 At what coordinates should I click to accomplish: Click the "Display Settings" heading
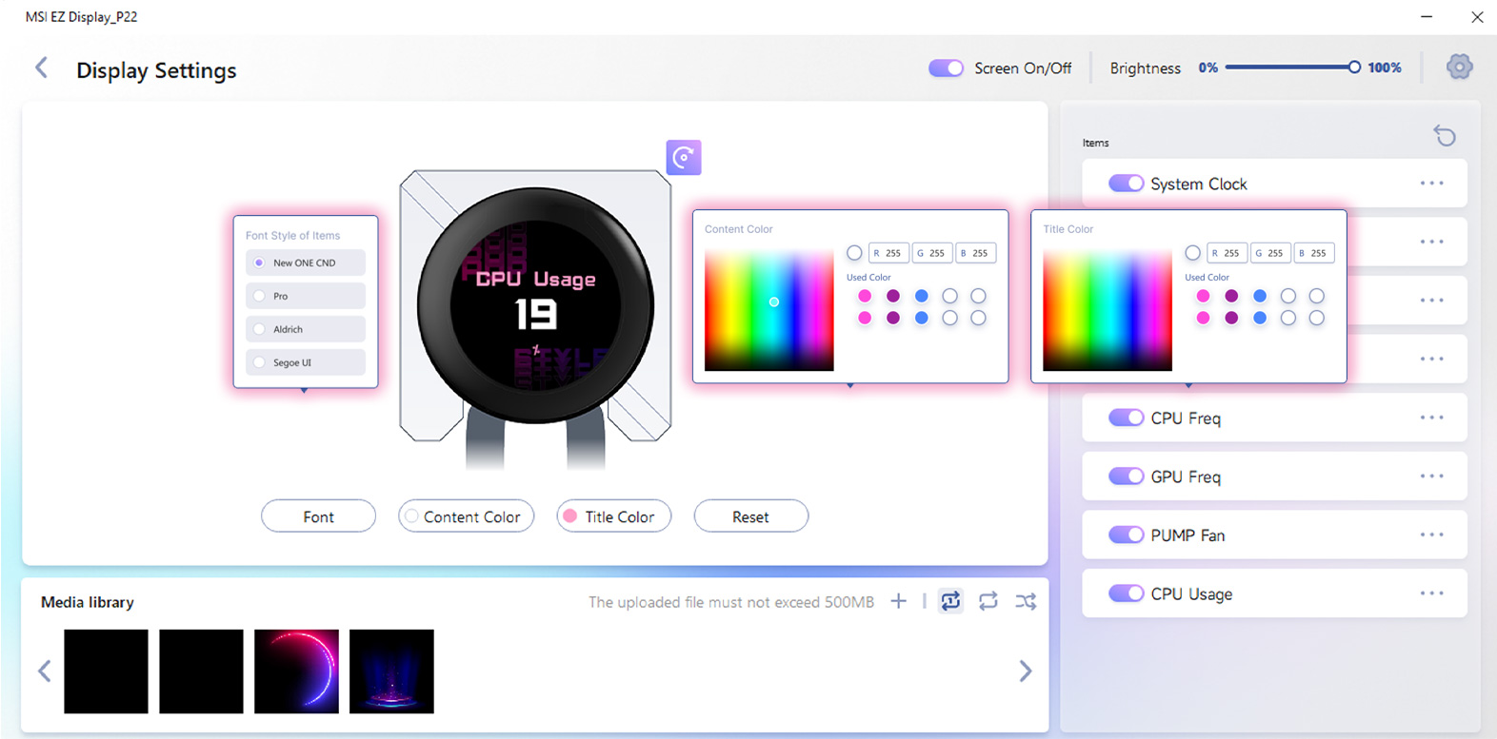[156, 70]
